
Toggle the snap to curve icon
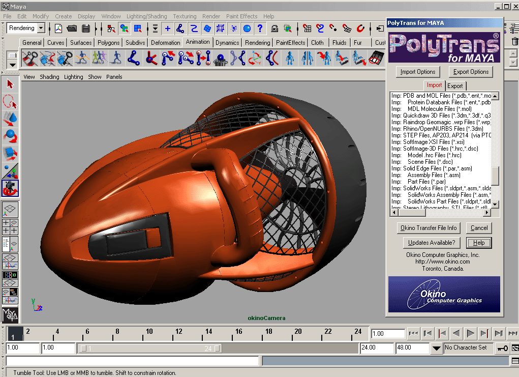point(320,28)
